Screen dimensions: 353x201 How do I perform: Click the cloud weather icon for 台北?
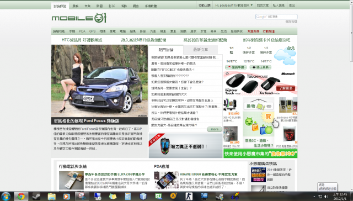(285, 57)
